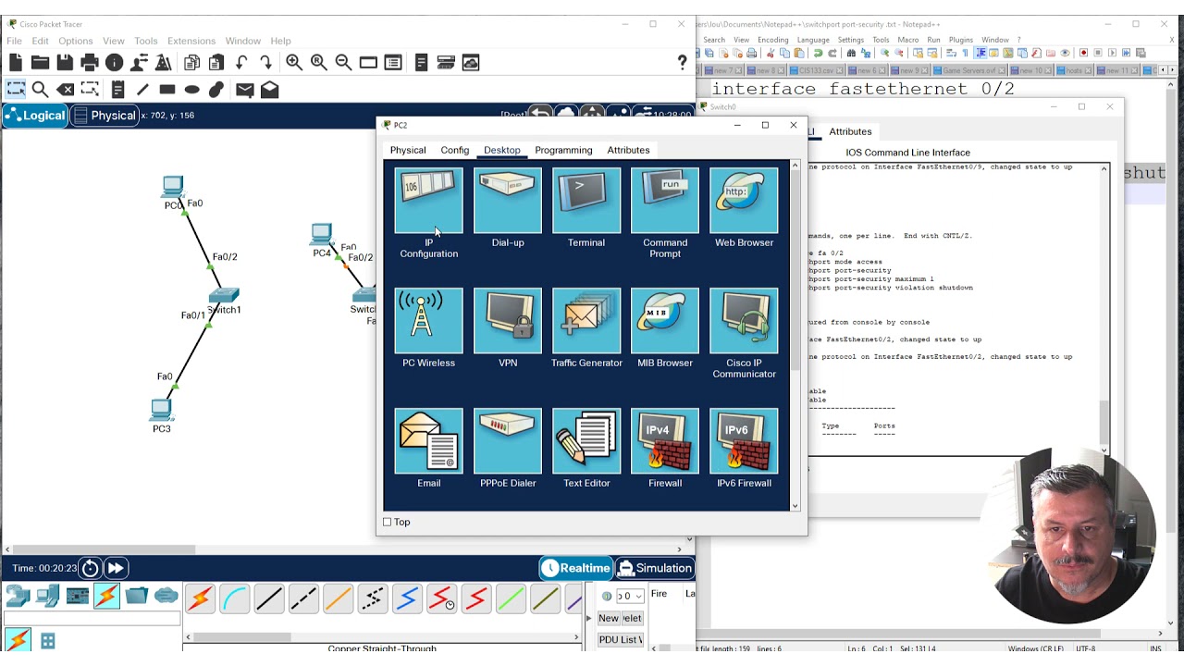Open the Physical tab in PC2
This screenshot has width=1184, height=666.
click(x=408, y=150)
